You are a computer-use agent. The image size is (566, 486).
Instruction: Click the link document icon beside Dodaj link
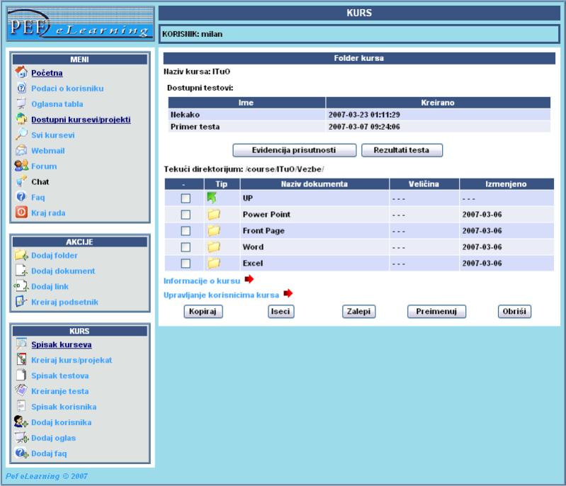[21, 286]
